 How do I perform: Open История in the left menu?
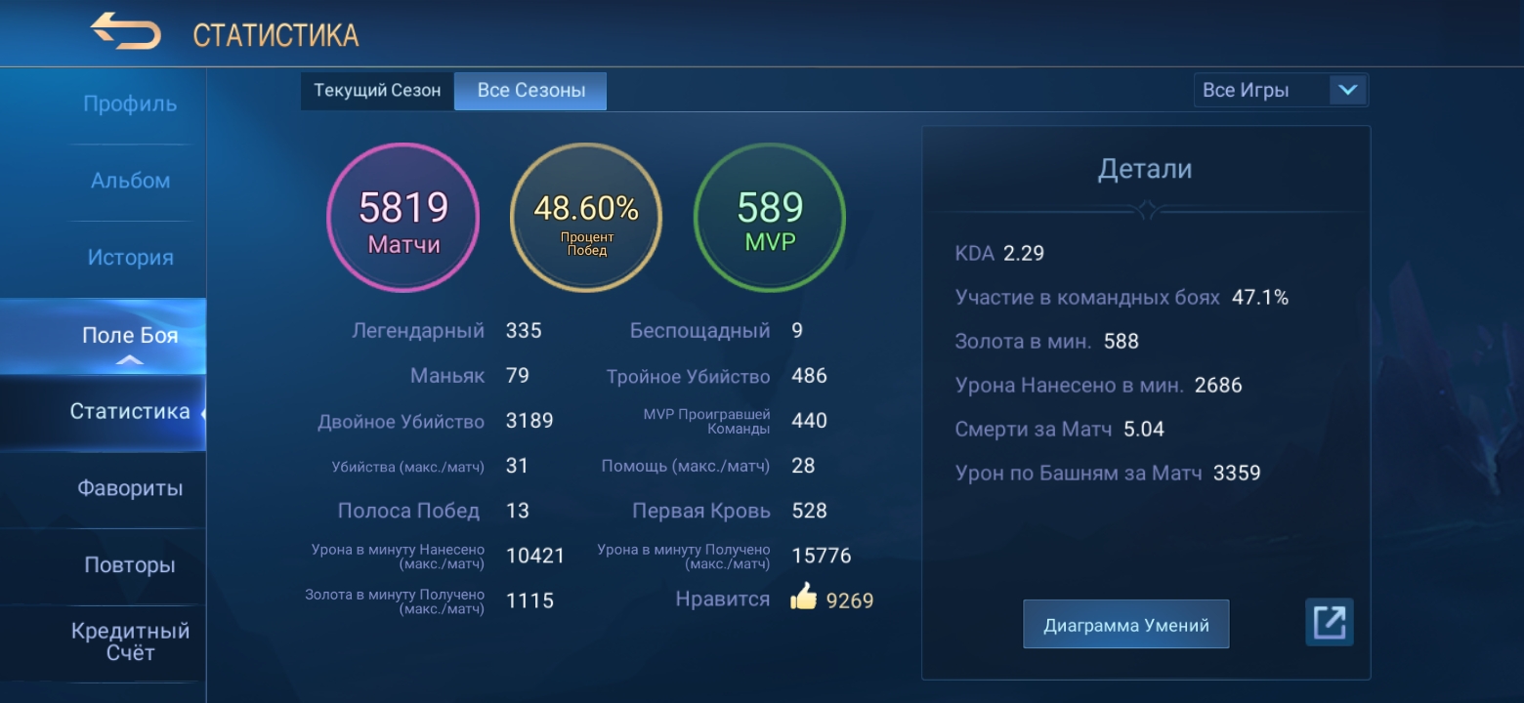pyautogui.click(x=130, y=258)
